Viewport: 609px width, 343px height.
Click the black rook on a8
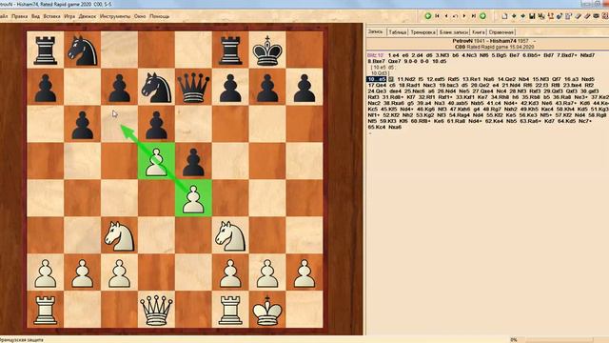point(46,50)
